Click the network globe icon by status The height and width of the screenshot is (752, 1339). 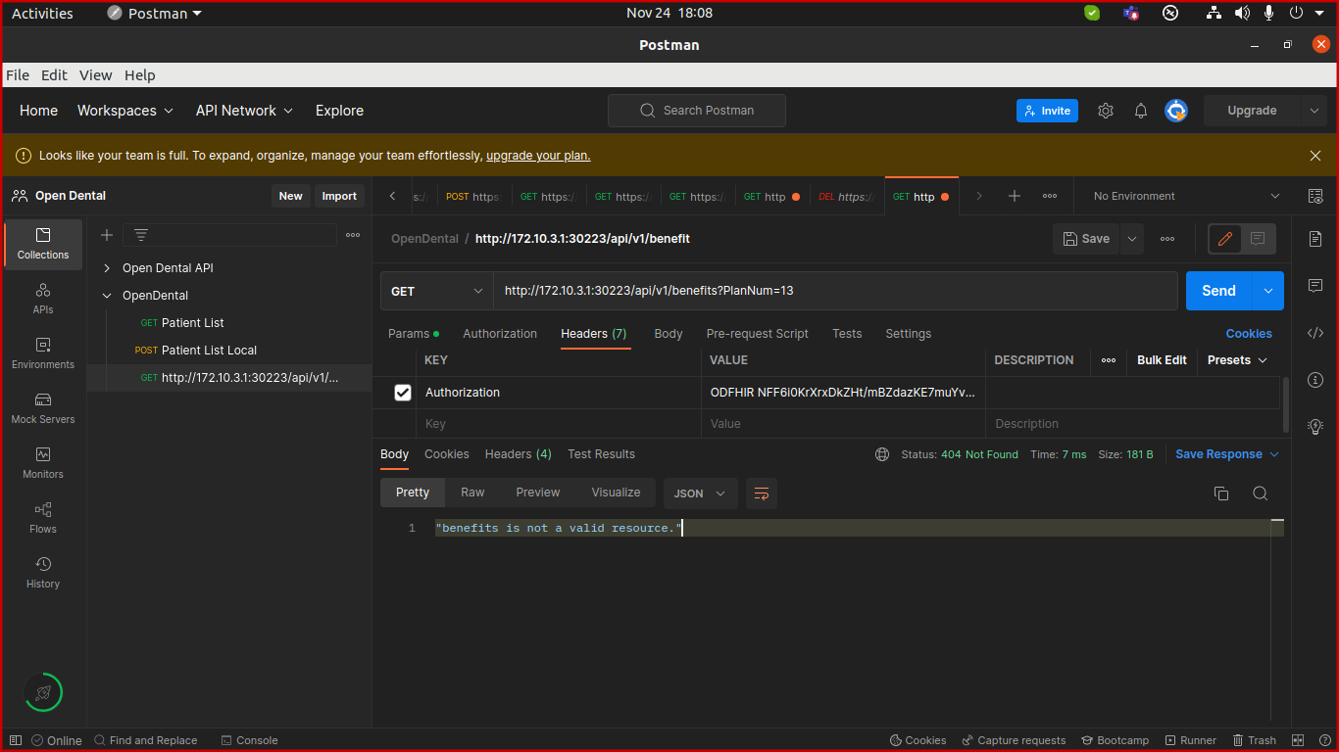point(882,454)
